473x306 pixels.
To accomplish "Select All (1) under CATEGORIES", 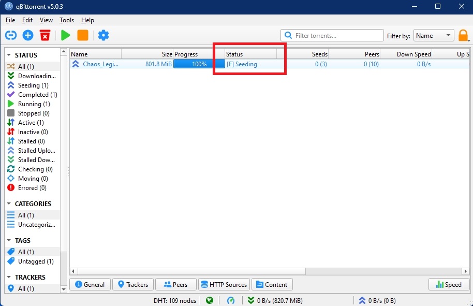I will click(x=33, y=215).
